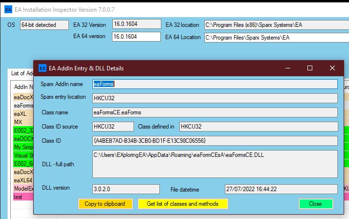This screenshot has width=349, height=219.
Task: Click inside the DLL full path box
Action: pos(215,164)
